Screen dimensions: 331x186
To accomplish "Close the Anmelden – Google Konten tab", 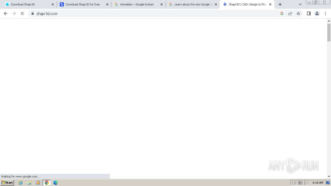I will coord(162,4).
